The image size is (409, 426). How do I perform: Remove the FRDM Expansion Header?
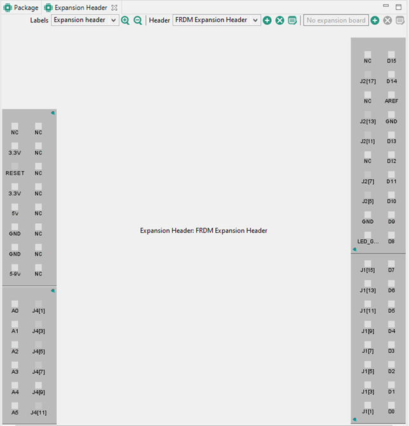click(x=280, y=20)
